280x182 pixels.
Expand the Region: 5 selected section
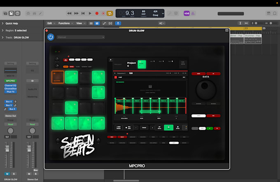(2, 30)
